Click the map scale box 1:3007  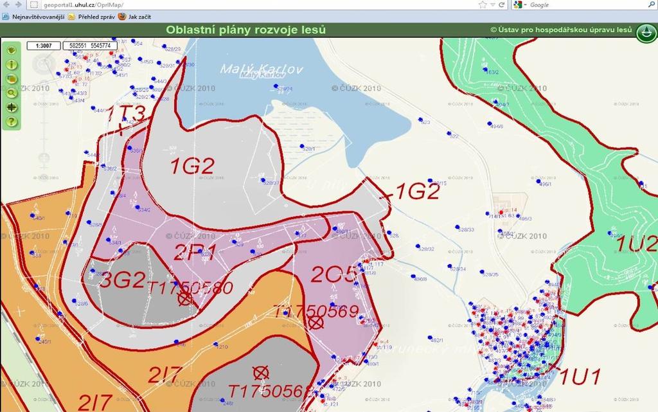pyautogui.click(x=44, y=46)
